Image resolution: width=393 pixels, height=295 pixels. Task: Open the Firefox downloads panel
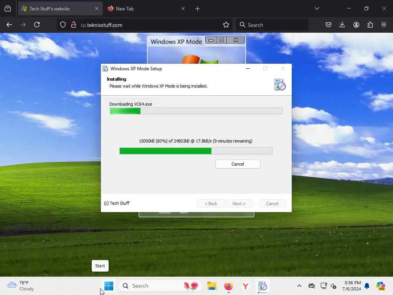pos(342,25)
